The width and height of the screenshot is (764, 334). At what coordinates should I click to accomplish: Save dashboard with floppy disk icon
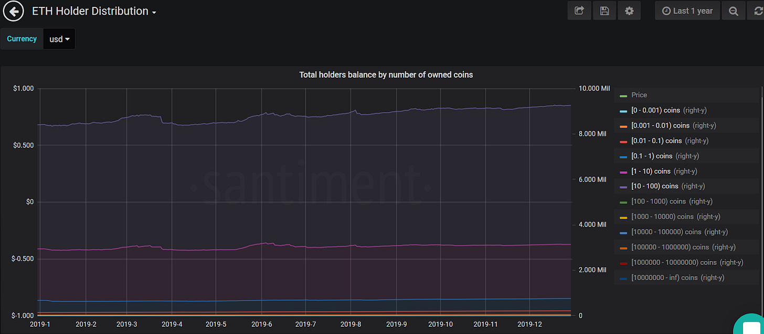pyautogui.click(x=604, y=10)
